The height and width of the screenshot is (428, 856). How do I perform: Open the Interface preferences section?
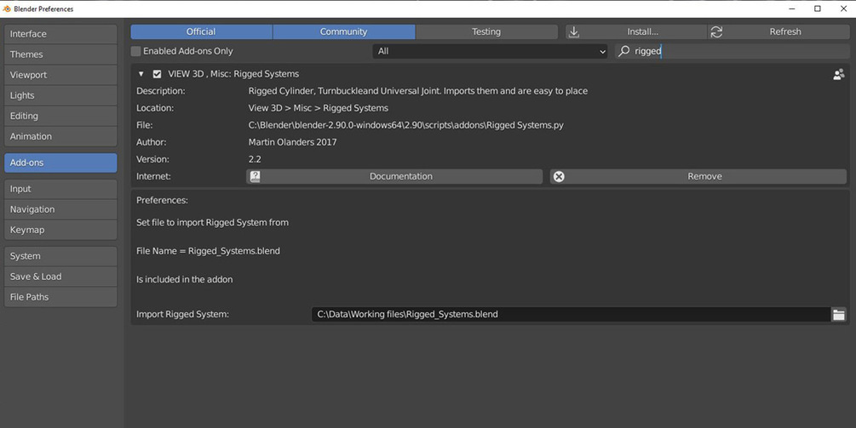60,34
